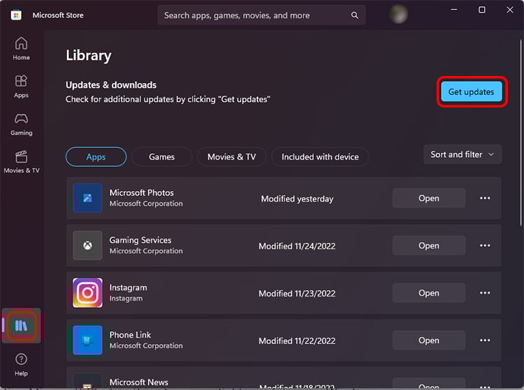Click Get updates button
524x390 pixels.
[471, 92]
